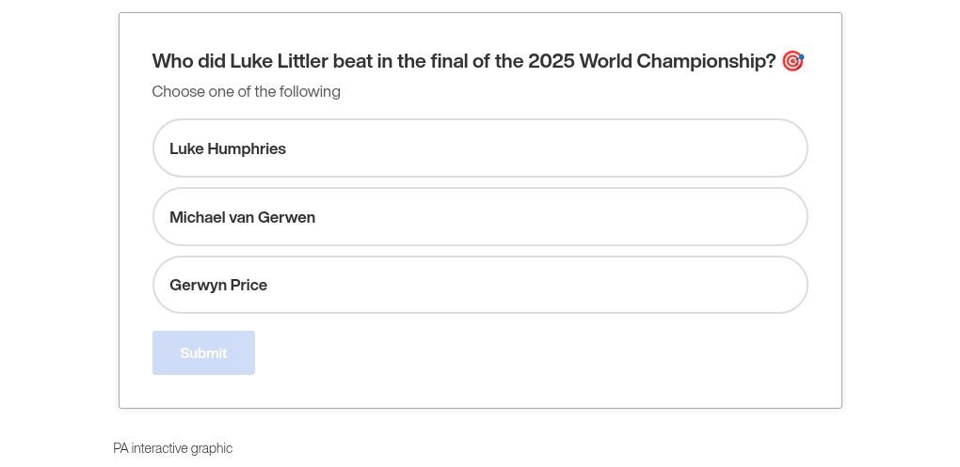Click the 'Gerwyn Price' label text
This screenshot has width=960, height=467.
coord(218,285)
